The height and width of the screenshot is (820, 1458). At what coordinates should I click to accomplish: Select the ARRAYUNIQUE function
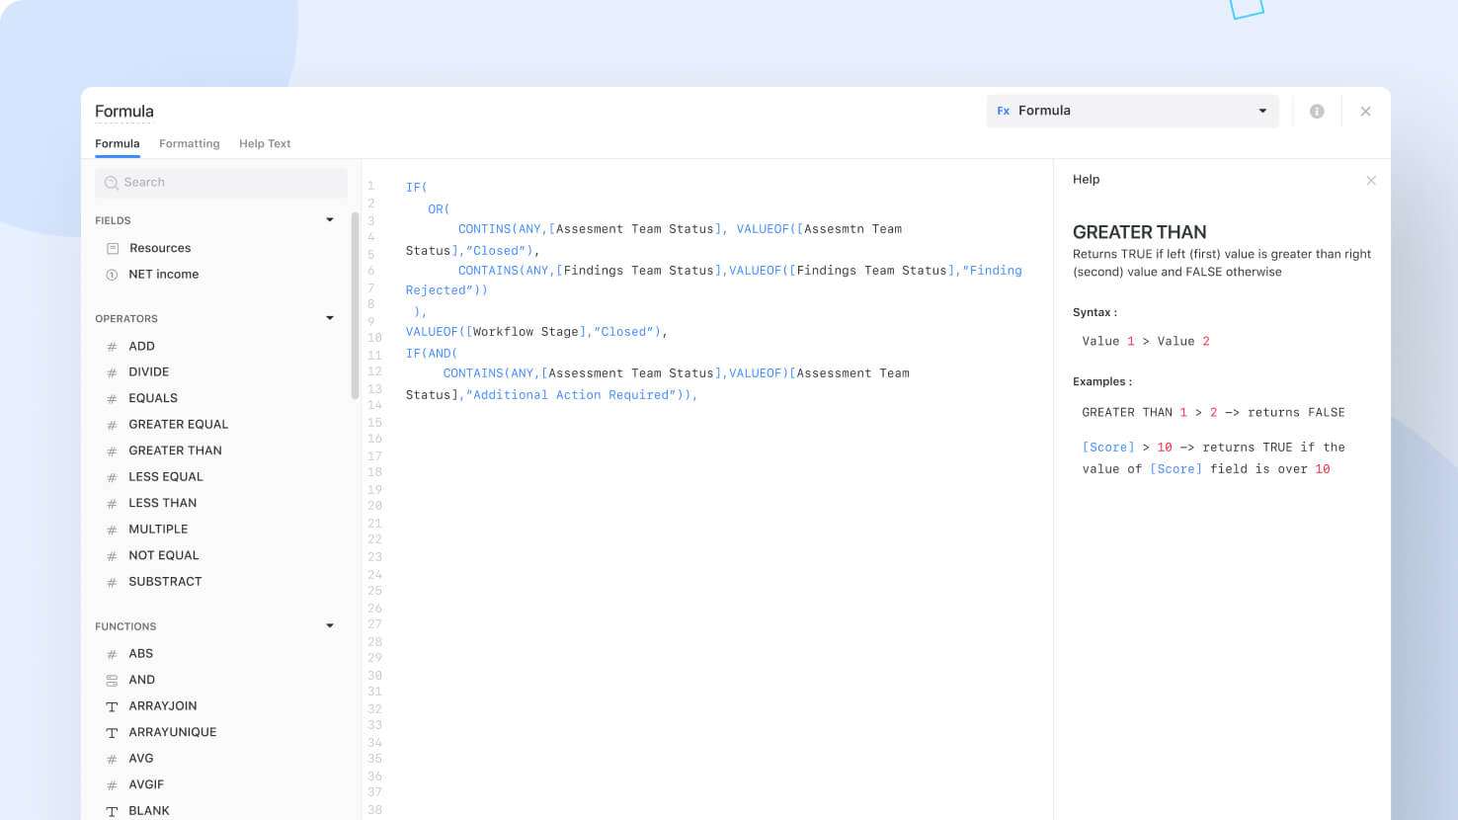point(172,732)
